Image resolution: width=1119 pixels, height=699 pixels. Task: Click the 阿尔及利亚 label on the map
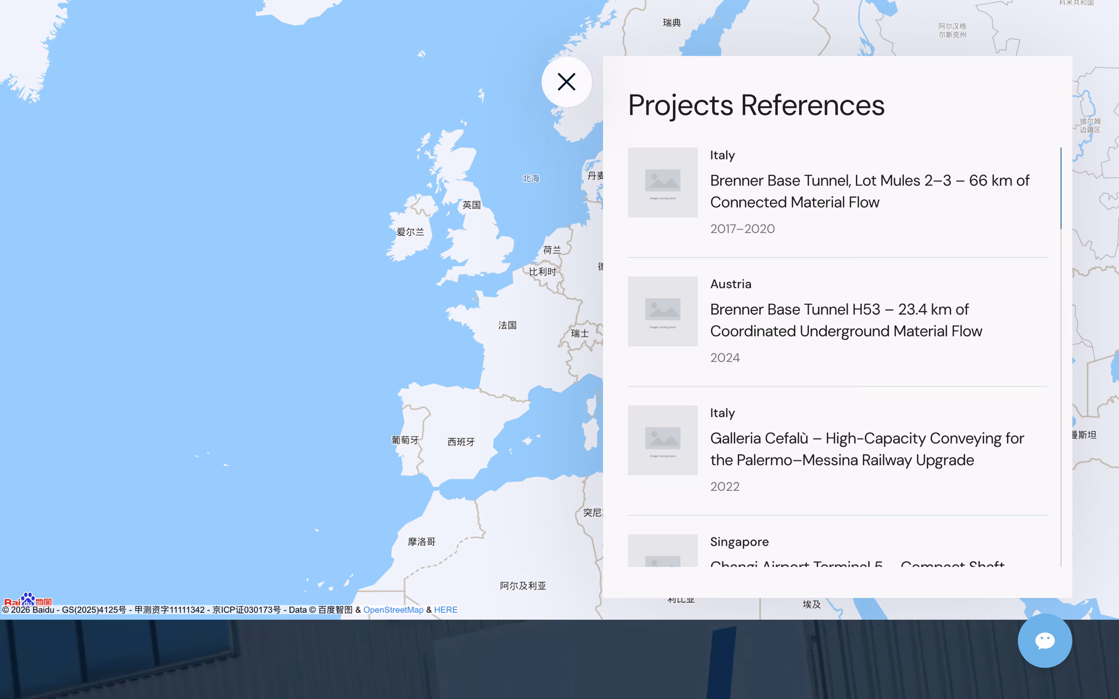tap(523, 585)
